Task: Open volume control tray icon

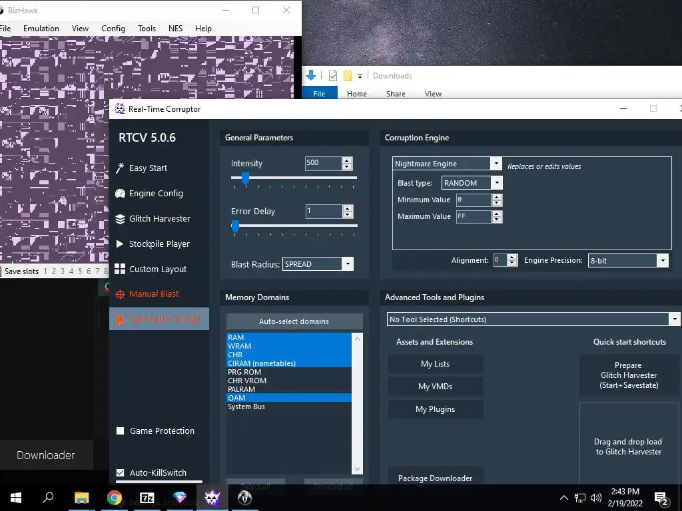Action: tap(596, 498)
